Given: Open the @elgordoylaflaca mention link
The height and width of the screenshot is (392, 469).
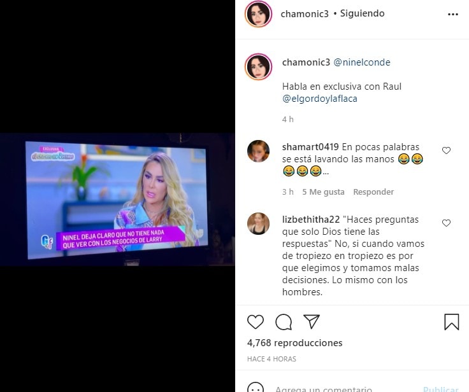Looking at the screenshot, I should (x=320, y=99).
